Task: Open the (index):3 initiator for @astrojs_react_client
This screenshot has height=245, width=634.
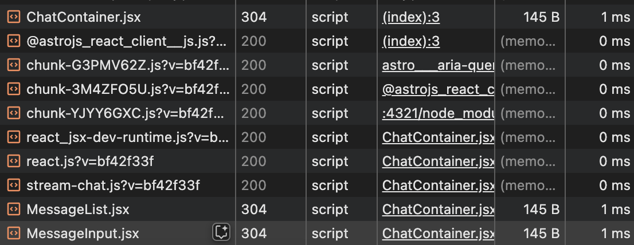Action: 411,41
